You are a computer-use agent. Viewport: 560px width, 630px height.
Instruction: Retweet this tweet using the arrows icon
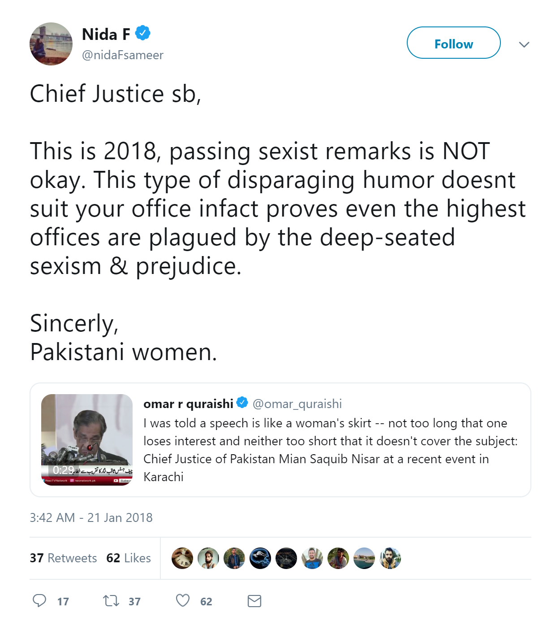coord(111,600)
